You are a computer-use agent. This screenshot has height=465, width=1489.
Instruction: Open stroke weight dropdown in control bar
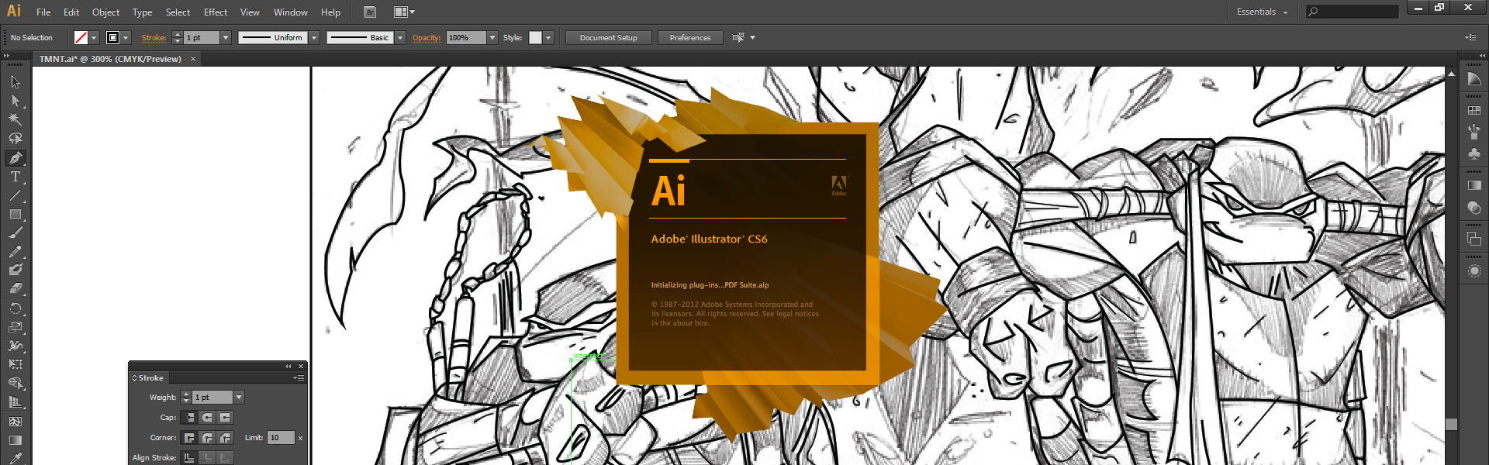(x=226, y=38)
